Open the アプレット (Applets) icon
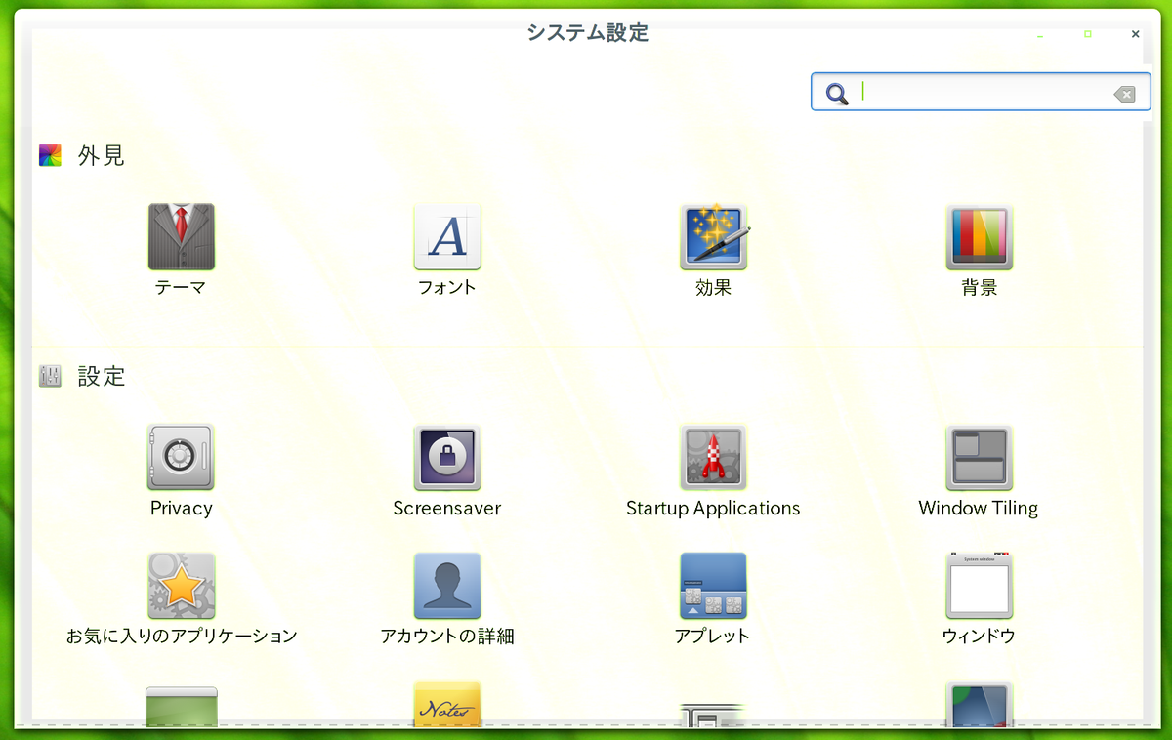 coord(713,586)
